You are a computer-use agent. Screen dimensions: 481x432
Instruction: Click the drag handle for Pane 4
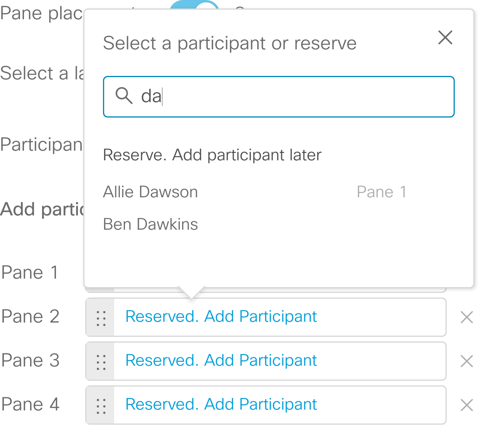click(100, 405)
